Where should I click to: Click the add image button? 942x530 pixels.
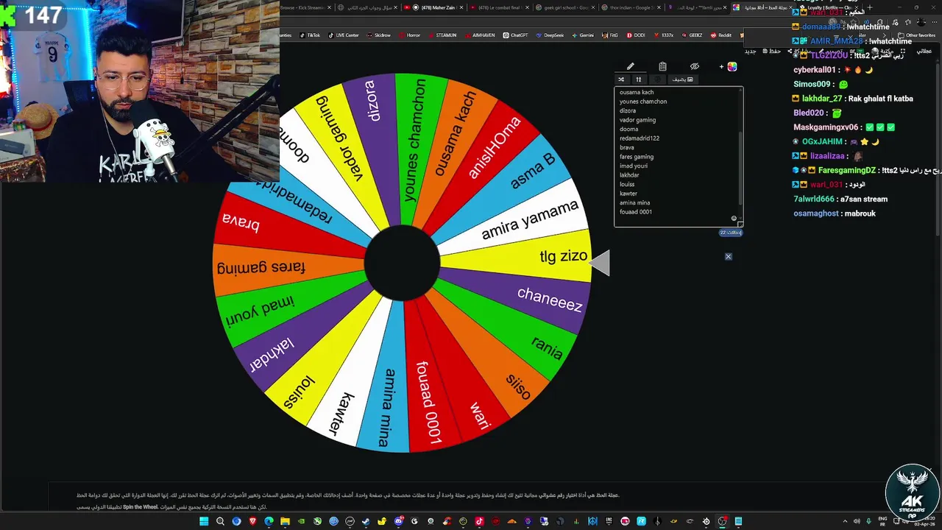(x=682, y=79)
